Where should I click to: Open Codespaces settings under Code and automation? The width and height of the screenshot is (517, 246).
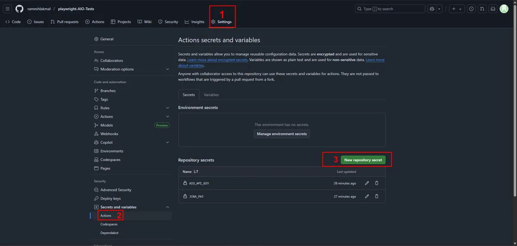coord(132,160)
